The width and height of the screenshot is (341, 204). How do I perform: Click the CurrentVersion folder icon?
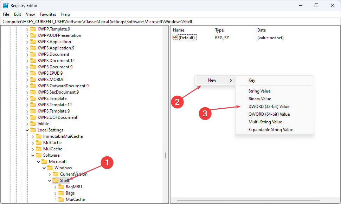coord(56,174)
